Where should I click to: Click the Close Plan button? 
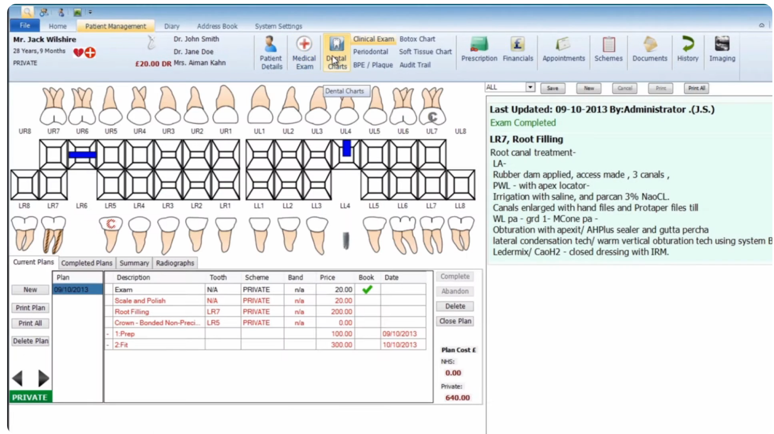pos(455,321)
